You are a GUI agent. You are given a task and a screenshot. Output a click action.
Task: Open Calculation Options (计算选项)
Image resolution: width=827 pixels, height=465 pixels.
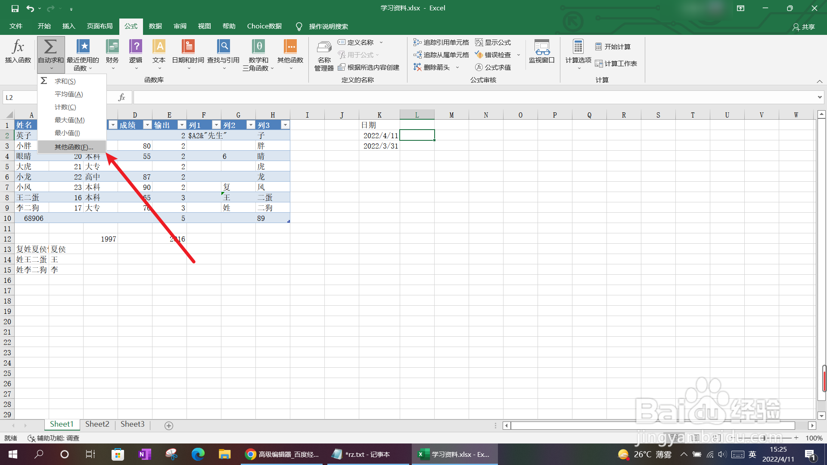tap(578, 54)
